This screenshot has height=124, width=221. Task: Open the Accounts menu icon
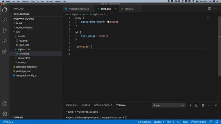pyautogui.click(x=4, y=104)
